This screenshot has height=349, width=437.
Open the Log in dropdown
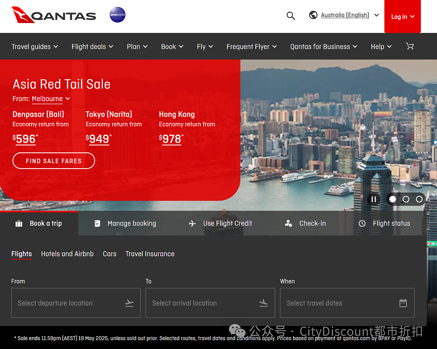(403, 17)
